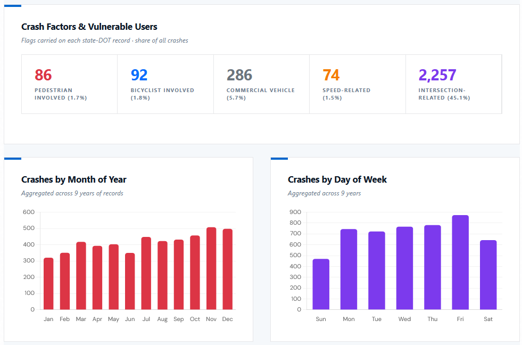522x345 pixels.
Task: Click the 'Aggregated across 9 years' subtitle
Action: pos(324,193)
